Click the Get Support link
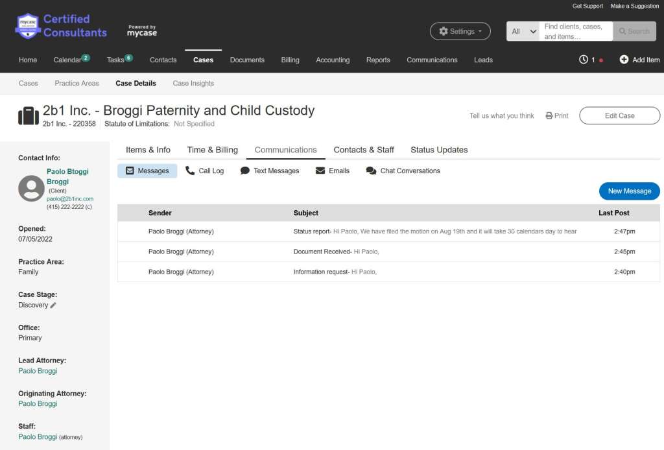 point(587,6)
